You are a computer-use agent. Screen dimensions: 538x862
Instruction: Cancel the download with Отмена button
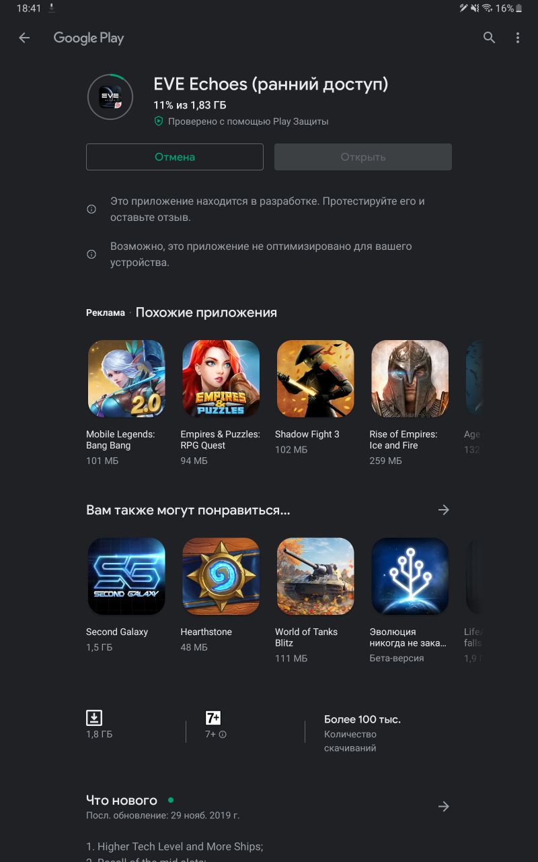point(175,157)
